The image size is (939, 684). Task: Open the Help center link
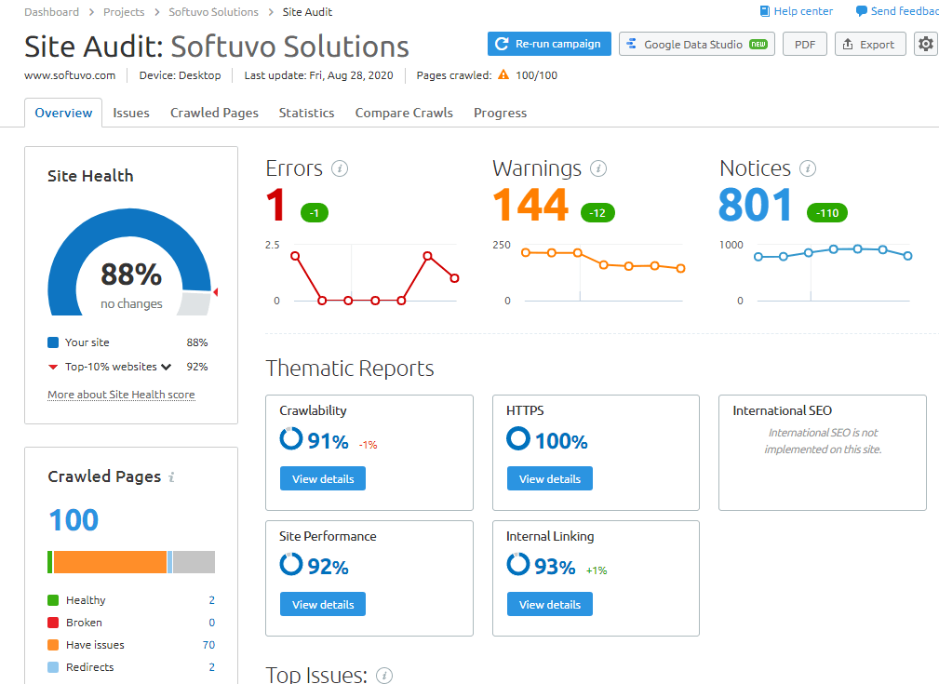pyautogui.click(x=803, y=11)
